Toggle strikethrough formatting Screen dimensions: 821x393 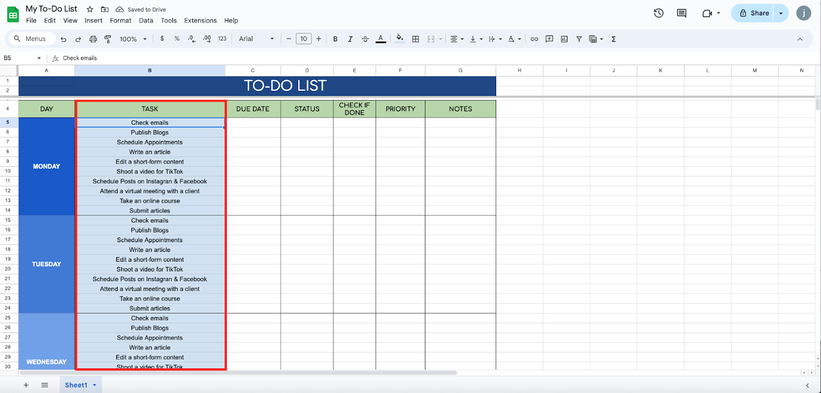(x=365, y=39)
